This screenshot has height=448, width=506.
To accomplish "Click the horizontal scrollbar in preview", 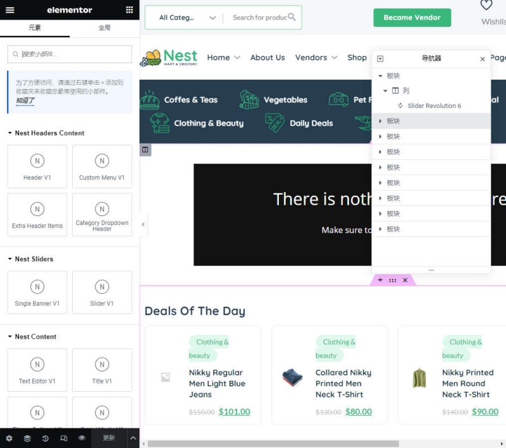I will click(273, 444).
